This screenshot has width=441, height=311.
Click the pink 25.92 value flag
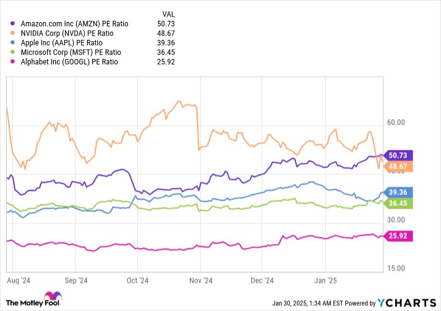(x=398, y=236)
